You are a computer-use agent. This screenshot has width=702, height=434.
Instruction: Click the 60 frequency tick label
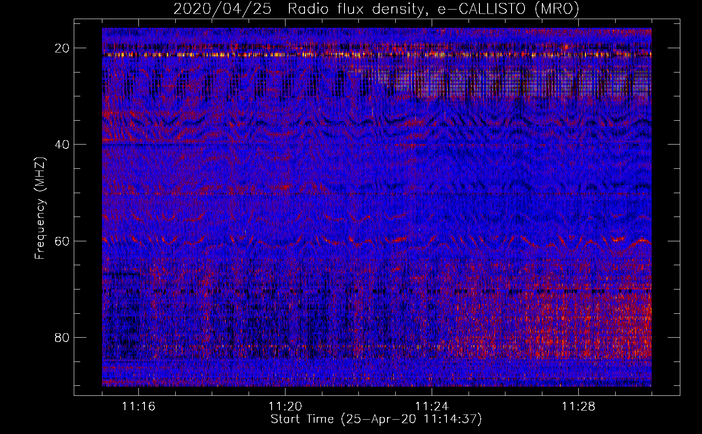point(62,241)
